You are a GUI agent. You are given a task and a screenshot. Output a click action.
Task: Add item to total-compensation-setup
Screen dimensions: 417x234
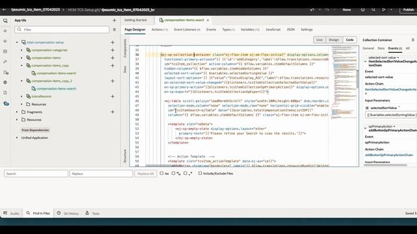pyautogui.click(x=113, y=42)
